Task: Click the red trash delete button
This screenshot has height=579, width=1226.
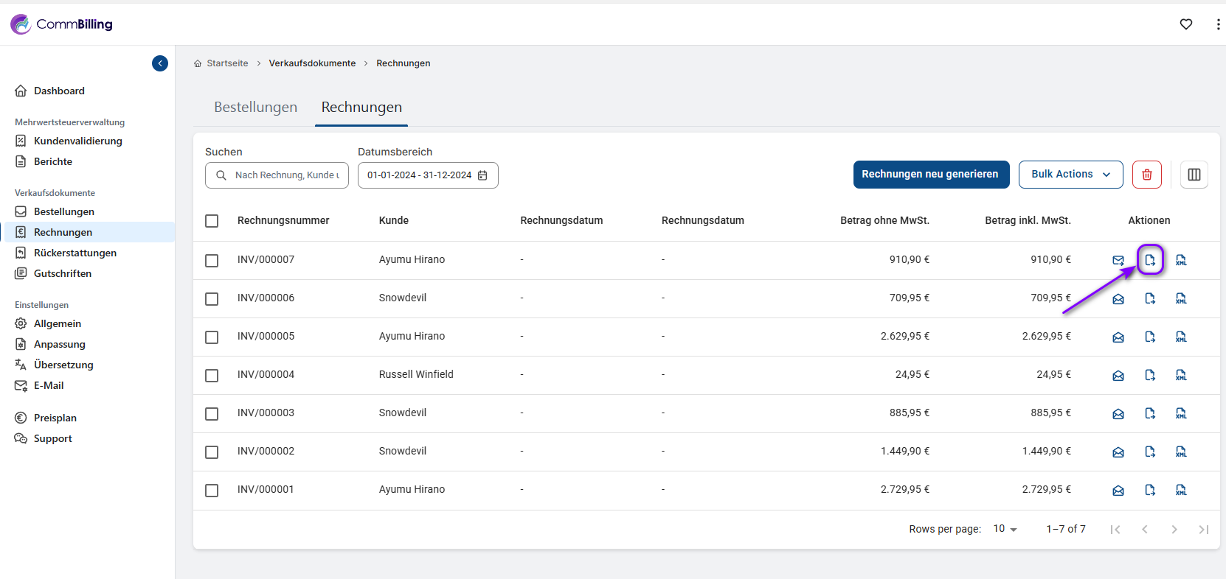Action: (1147, 175)
